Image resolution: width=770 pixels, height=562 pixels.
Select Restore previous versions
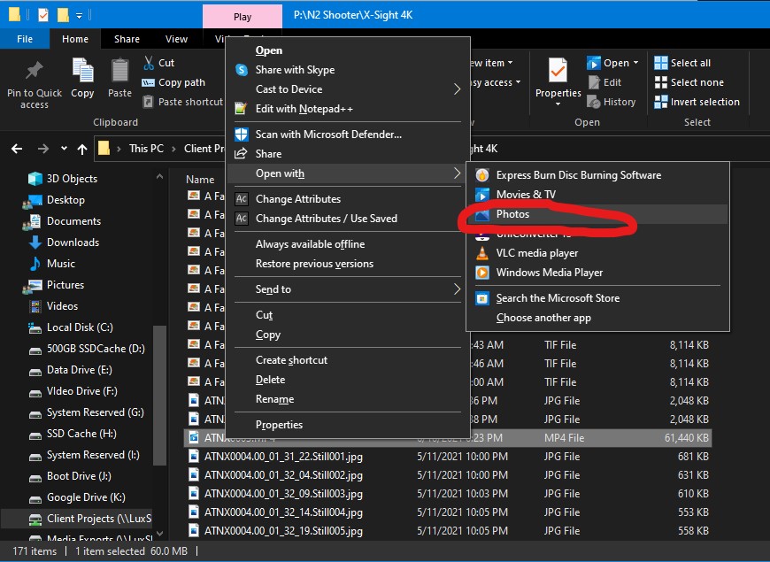point(314,264)
